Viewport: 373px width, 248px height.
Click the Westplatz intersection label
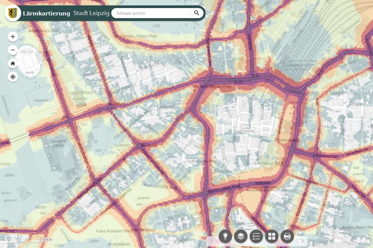point(149,145)
